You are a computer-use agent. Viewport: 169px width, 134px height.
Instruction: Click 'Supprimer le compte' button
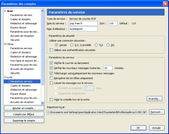point(24,120)
